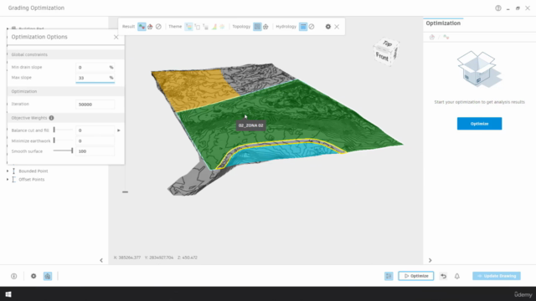Select the second Topology icon
The height and width of the screenshot is (301, 536).
(x=265, y=27)
